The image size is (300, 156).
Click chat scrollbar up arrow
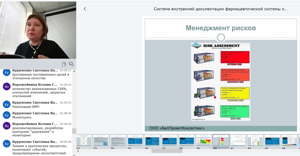(x=74, y=71)
